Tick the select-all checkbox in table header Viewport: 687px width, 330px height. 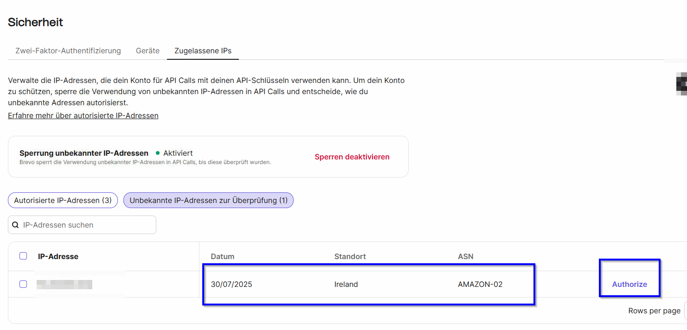coord(23,256)
